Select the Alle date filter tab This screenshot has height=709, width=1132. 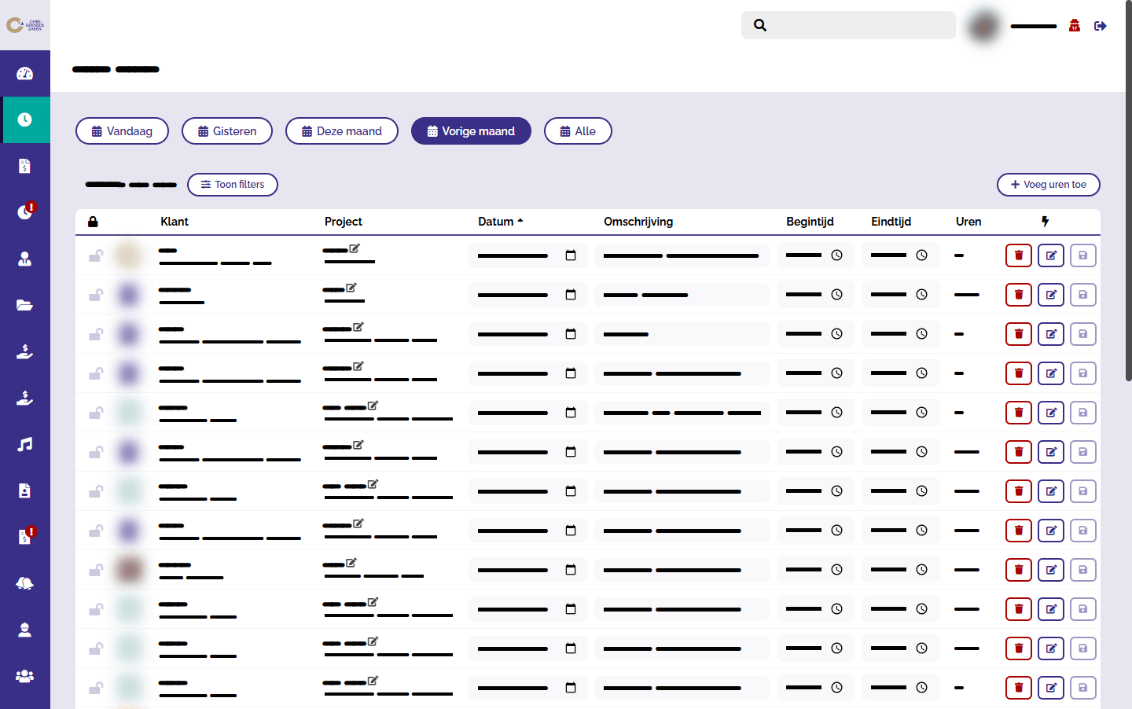pos(578,130)
